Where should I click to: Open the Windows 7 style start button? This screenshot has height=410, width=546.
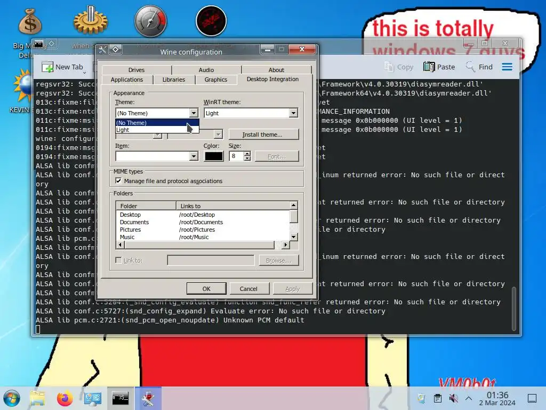tap(12, 398)
